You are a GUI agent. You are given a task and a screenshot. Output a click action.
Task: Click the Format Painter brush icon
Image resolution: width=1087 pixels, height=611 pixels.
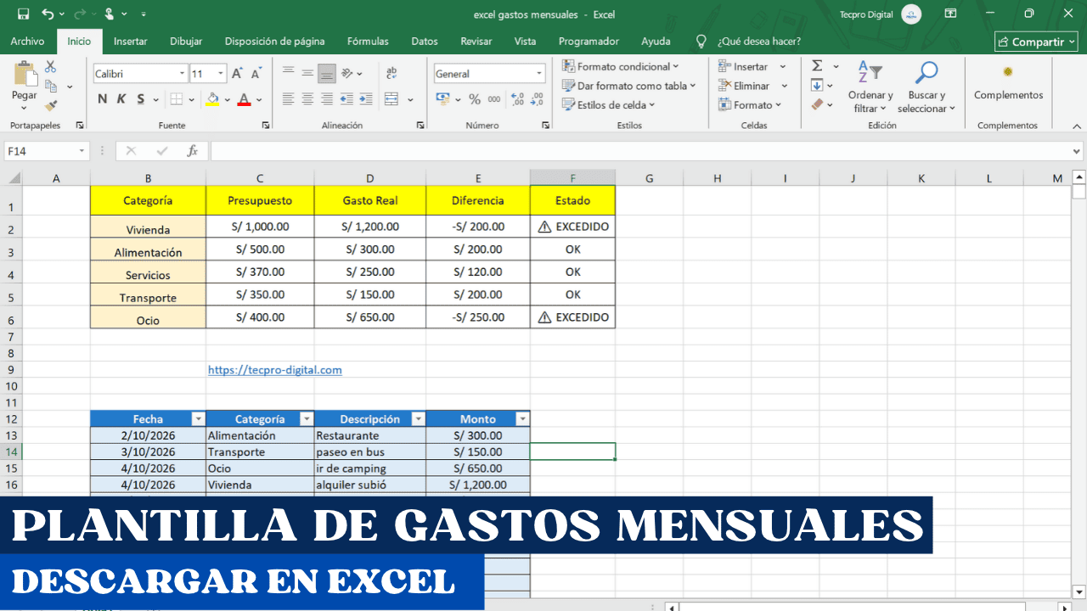51,106
